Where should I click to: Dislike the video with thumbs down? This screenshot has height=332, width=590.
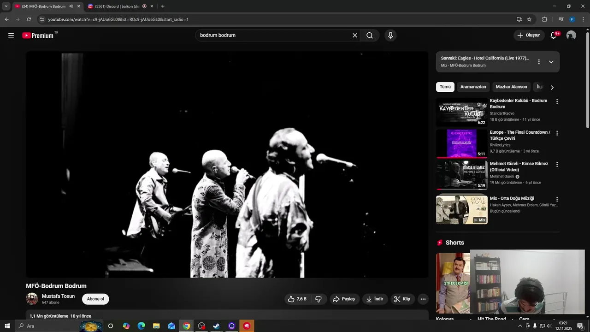(319, 299)
